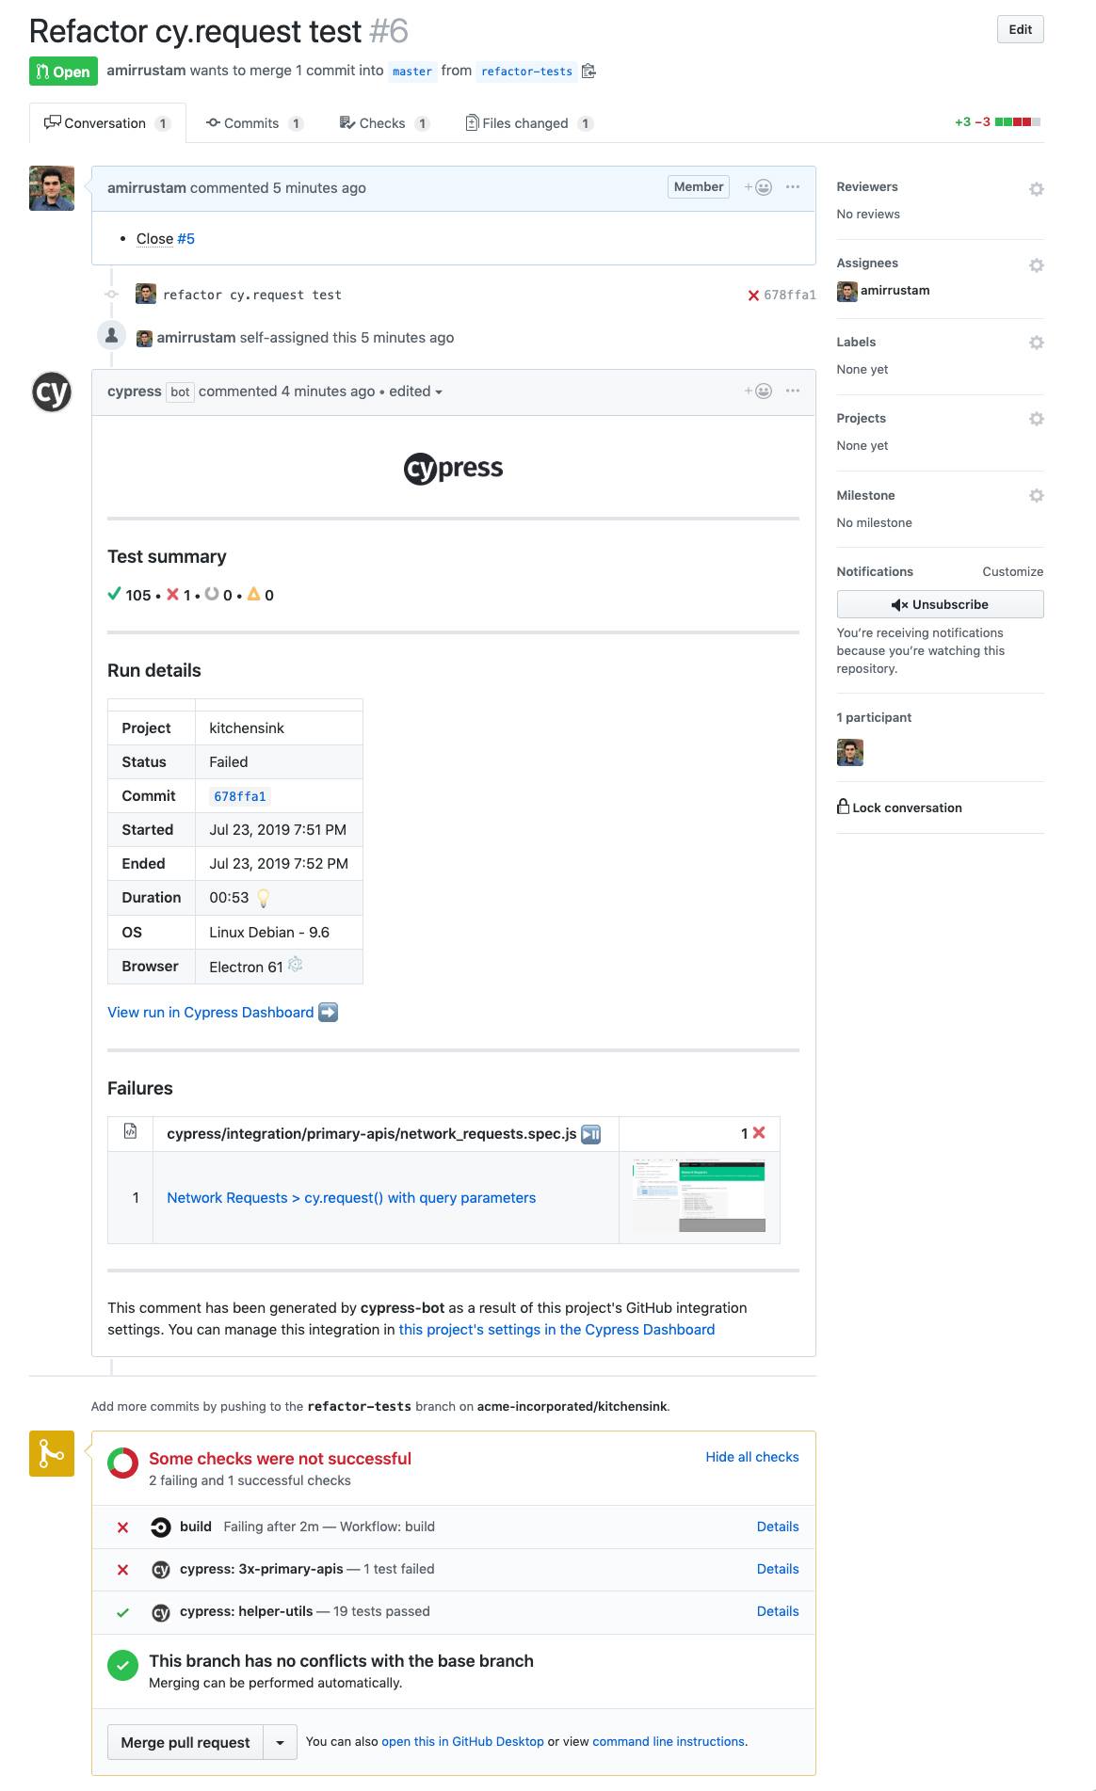Viewport: 1096px width, 1791px height.
Task: Lock conversation
Action: pos(899,808)
